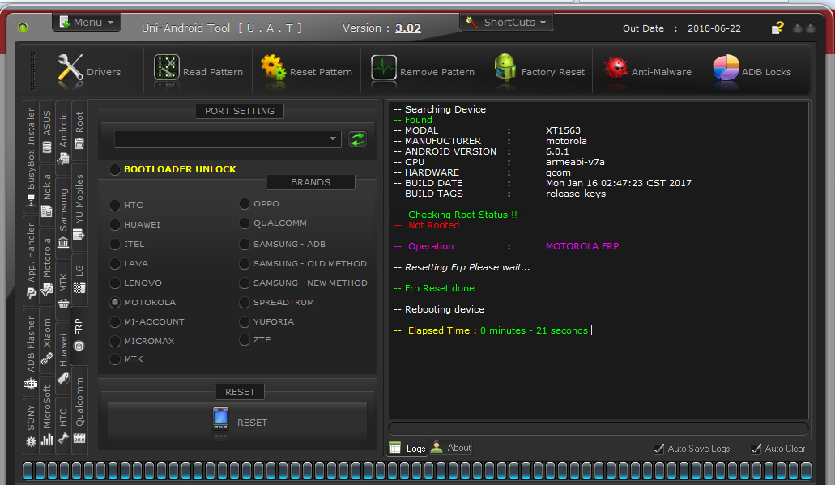
Task: Select the MICROMAX brand radio button
Action: tap(114, 341)
